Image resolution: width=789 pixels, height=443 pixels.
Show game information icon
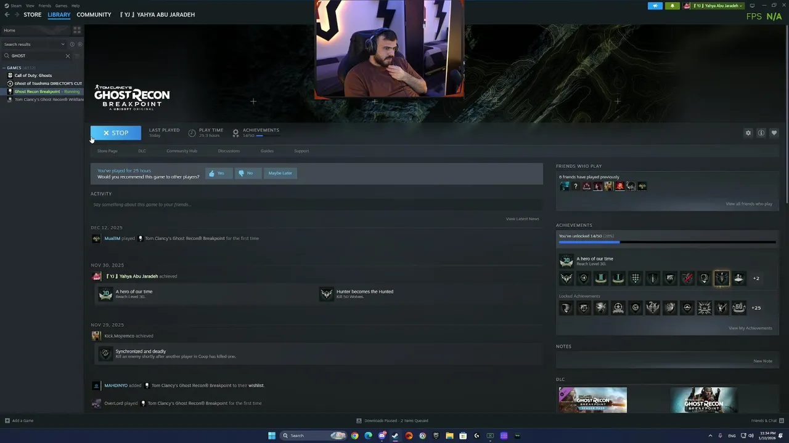[x=761, y=133]
